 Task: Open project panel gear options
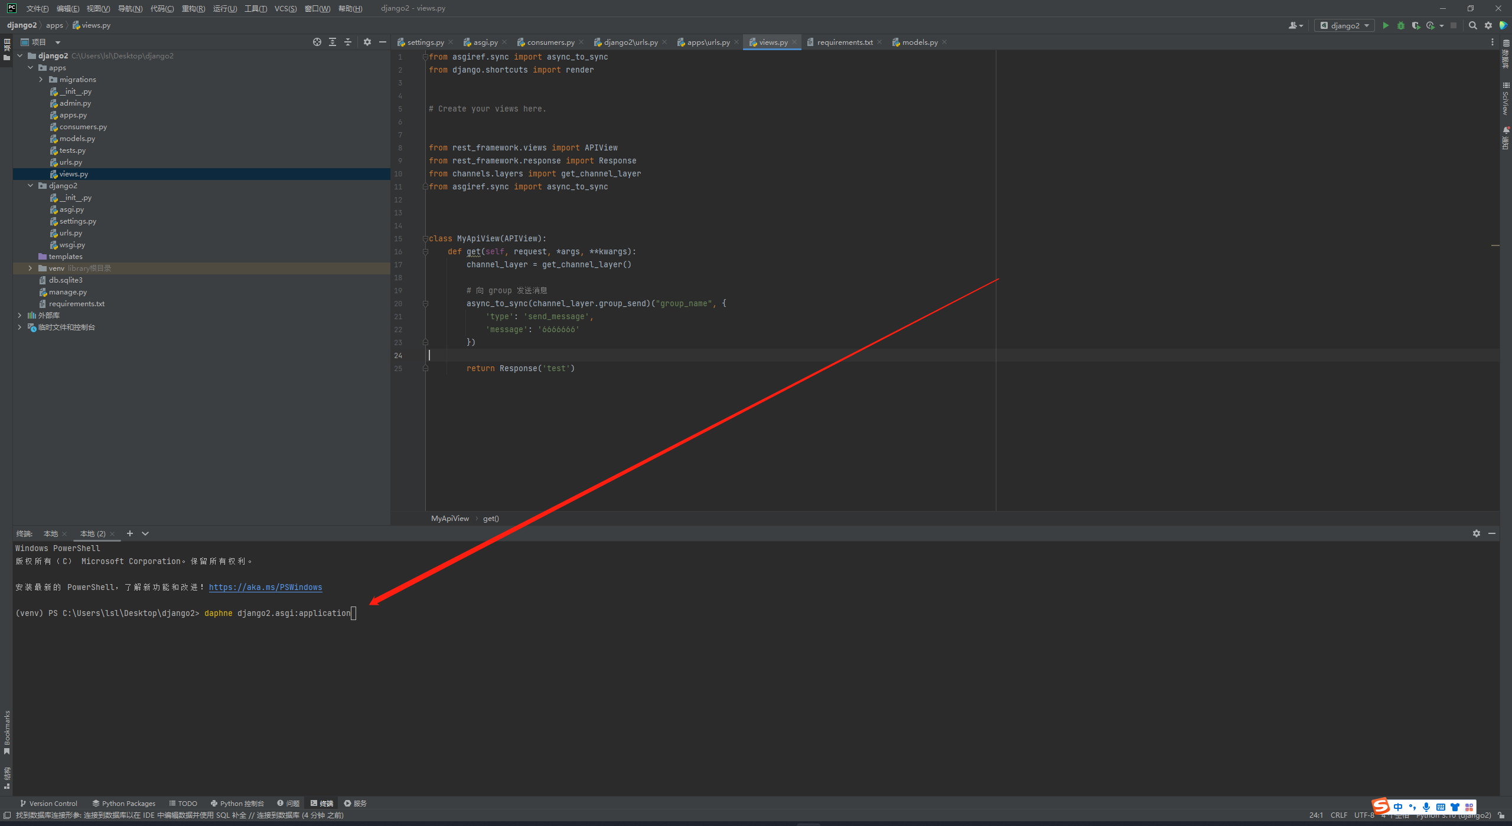click(x=367, y=42)
